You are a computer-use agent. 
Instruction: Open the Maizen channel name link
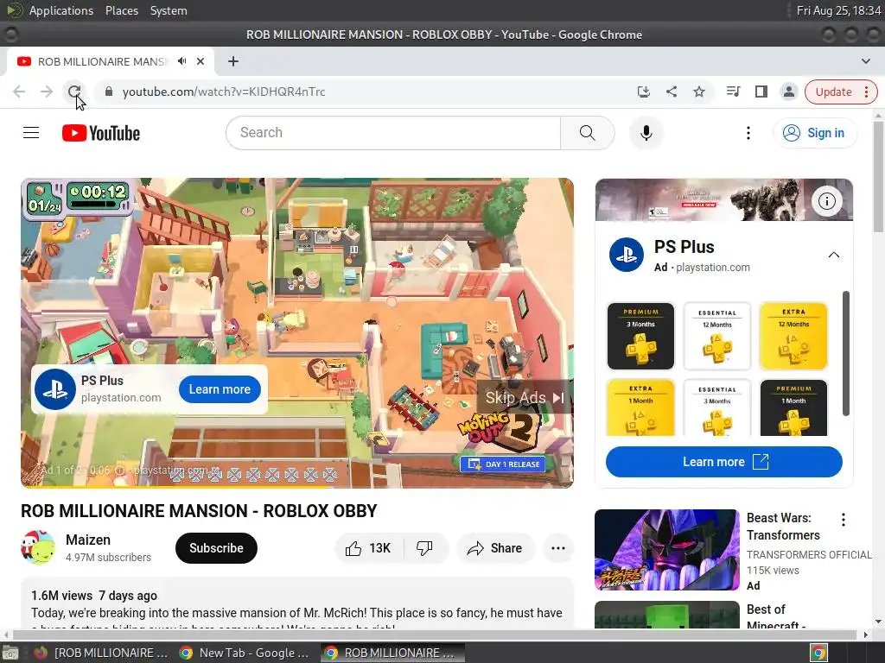click(x=88, y=540)
